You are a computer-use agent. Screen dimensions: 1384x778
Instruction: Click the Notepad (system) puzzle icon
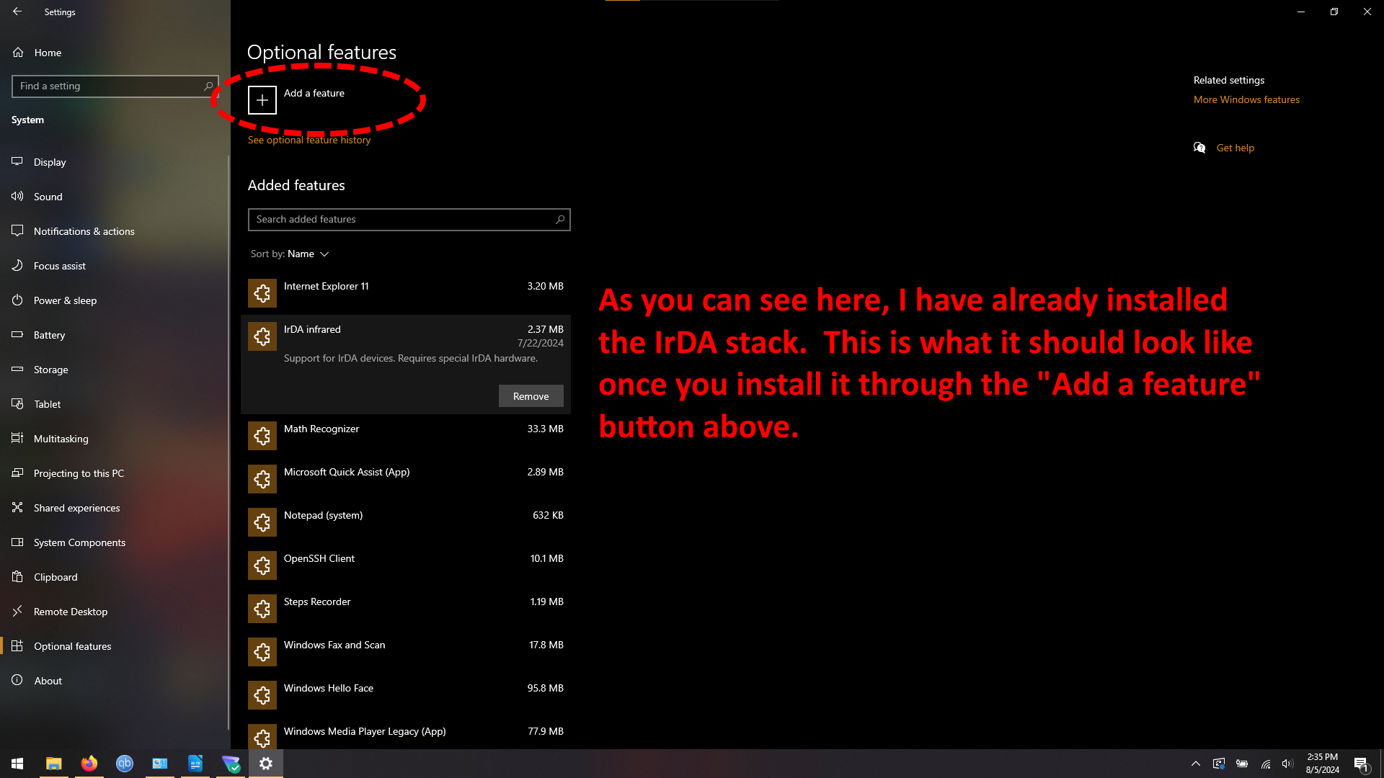[262, 522]
